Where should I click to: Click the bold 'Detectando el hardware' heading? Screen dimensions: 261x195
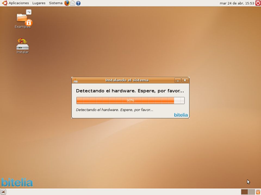point(130,91)
